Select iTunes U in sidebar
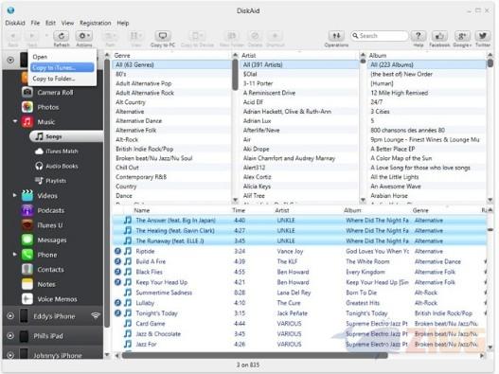Screen dimensions: 499x374 point(49,225)
